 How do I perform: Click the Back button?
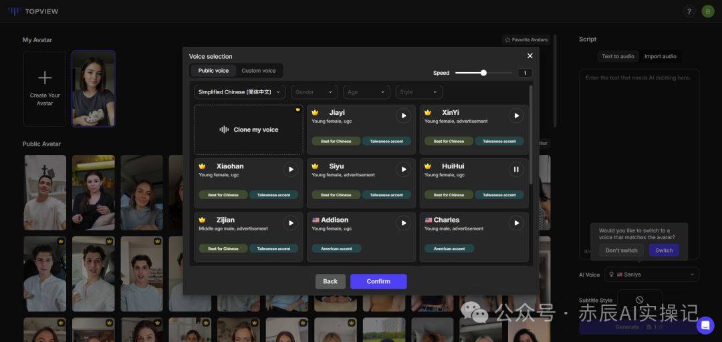[x=330, y=281]
